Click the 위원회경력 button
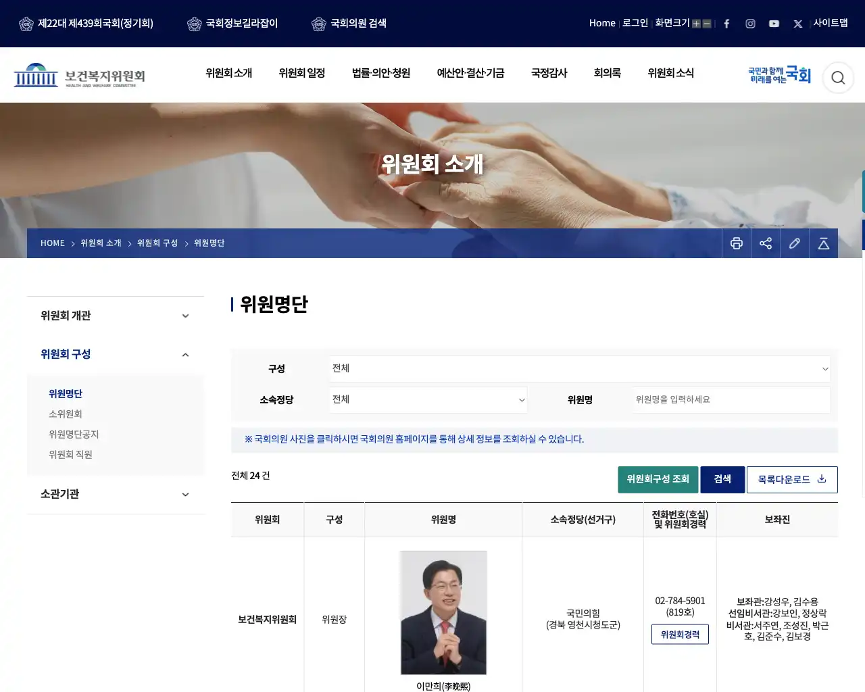Screen dimensions: 865x692 [680, 635]
